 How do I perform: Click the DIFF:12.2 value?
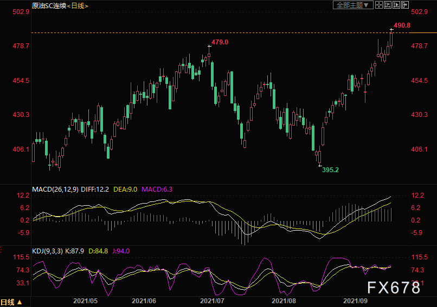95,190
